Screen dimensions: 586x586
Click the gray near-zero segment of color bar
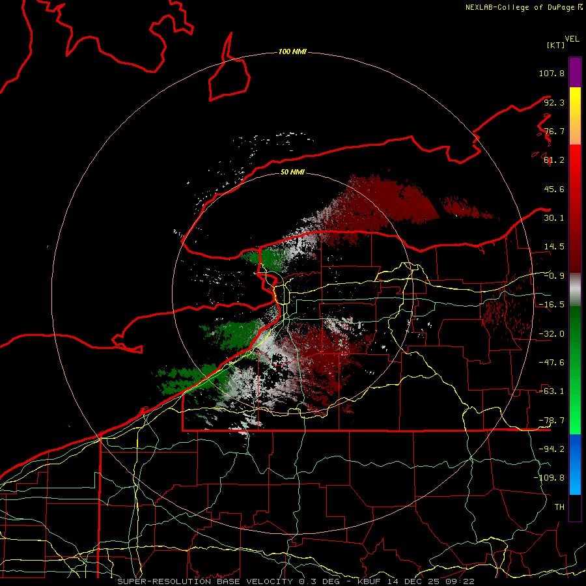pyautogui.click(x=575, y=290)
